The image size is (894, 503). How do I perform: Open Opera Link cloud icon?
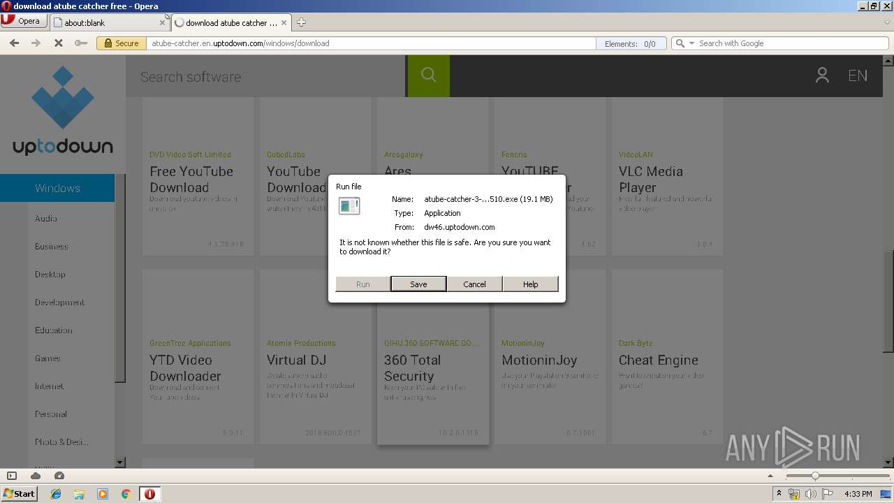coord(36,476)
